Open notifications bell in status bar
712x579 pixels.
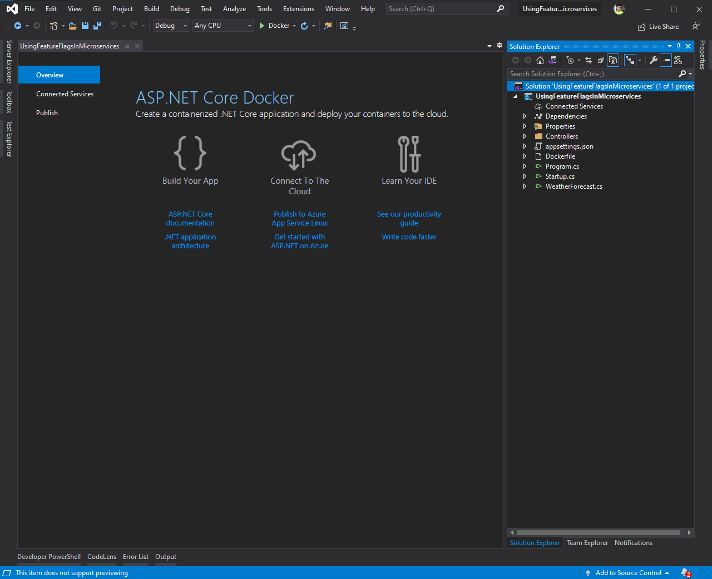tap(686, 573)
